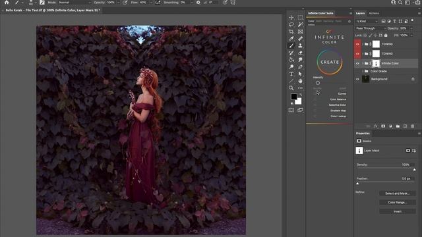This screenshot has width=422, height=237.
Task: Click the CREATE button
Action: [x=330, y=62]
